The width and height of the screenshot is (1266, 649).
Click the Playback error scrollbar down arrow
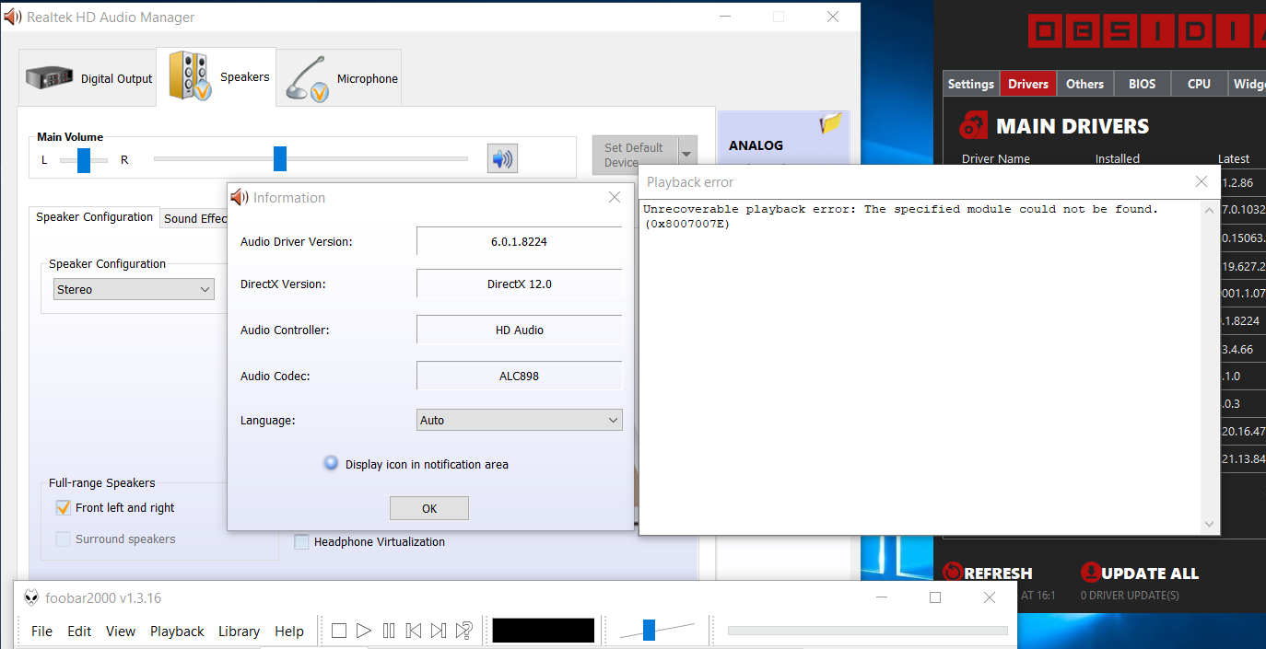(1210, 524)
